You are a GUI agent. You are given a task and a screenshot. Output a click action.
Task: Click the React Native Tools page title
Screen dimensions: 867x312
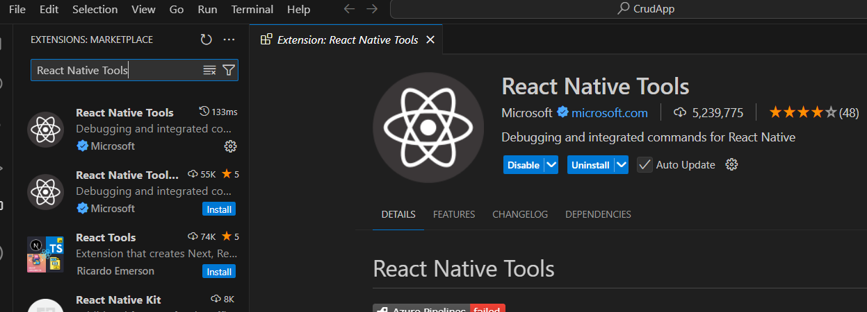pos(595,86)
